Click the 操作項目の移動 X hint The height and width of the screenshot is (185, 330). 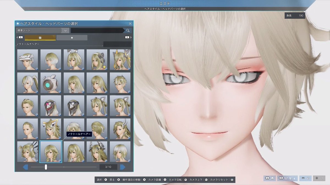134,180
